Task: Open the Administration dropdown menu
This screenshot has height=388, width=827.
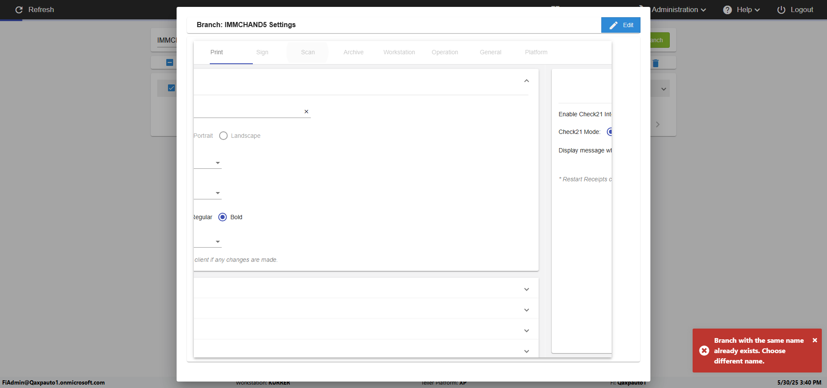Action: [x=678, y=10]
